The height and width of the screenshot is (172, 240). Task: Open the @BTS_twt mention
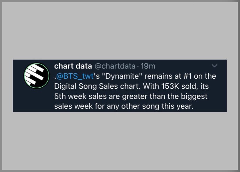click(x=75, y=76)
